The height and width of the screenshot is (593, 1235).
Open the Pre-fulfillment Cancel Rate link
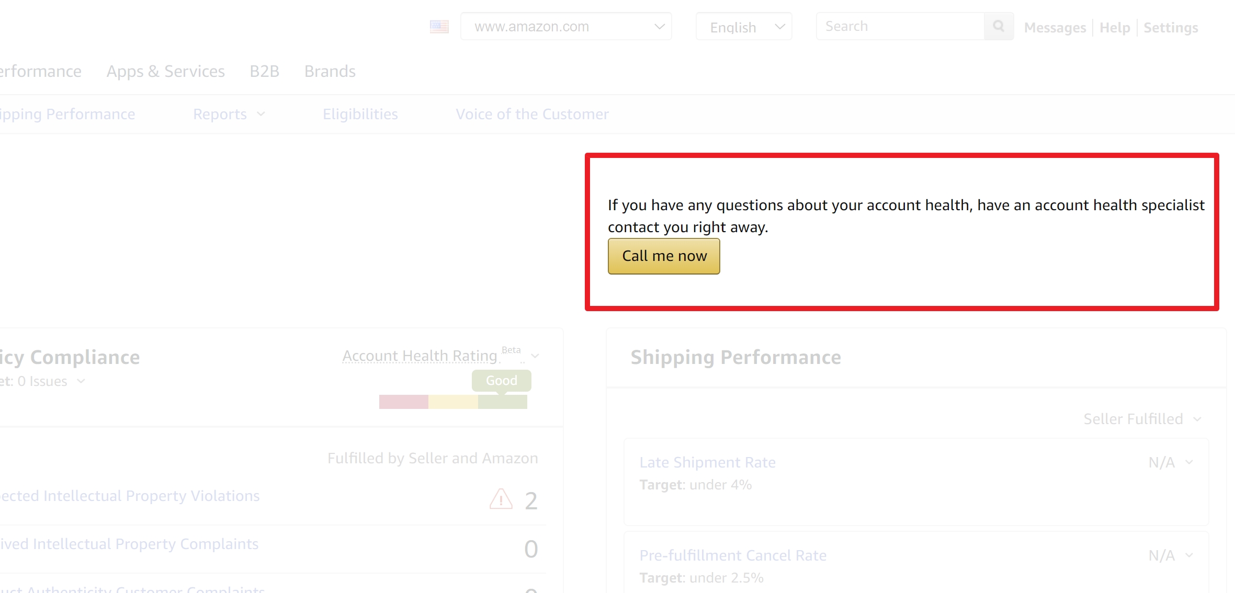[733, 555]
